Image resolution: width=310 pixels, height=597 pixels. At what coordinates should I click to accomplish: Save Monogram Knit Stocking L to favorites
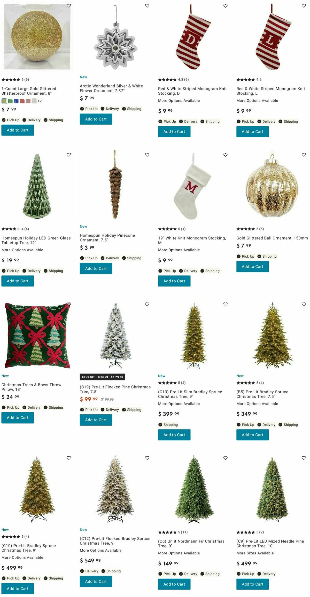pyautogui.click(x=304, y=5)
